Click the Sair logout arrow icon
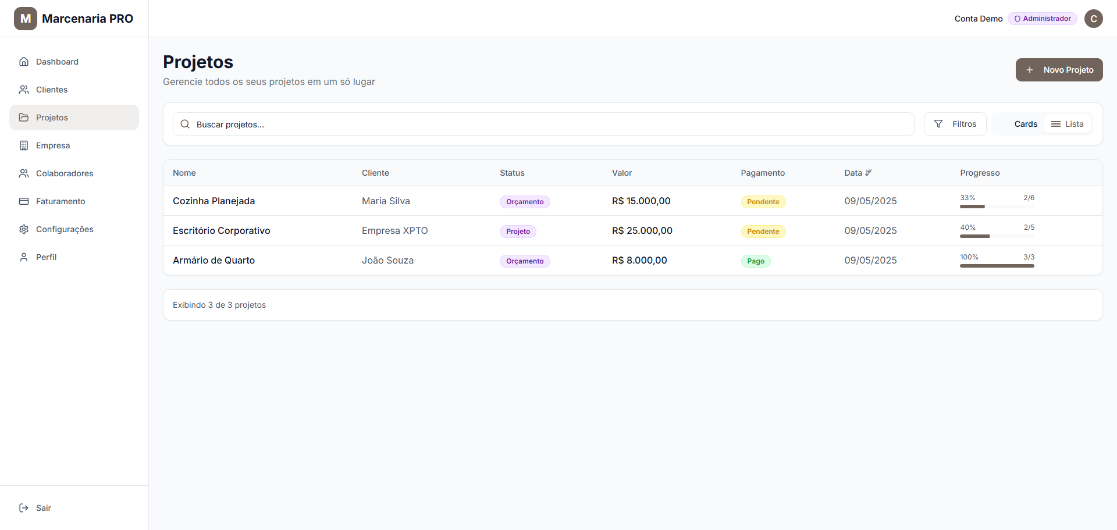1117x530 pixels. tap(24, 508)
